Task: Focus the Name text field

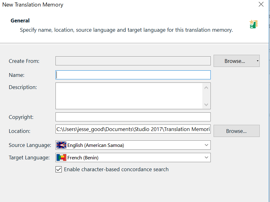Action: coord(133,75)
